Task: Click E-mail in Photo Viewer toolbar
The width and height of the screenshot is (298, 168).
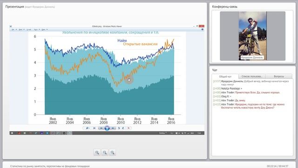Action: click(29, 29)
